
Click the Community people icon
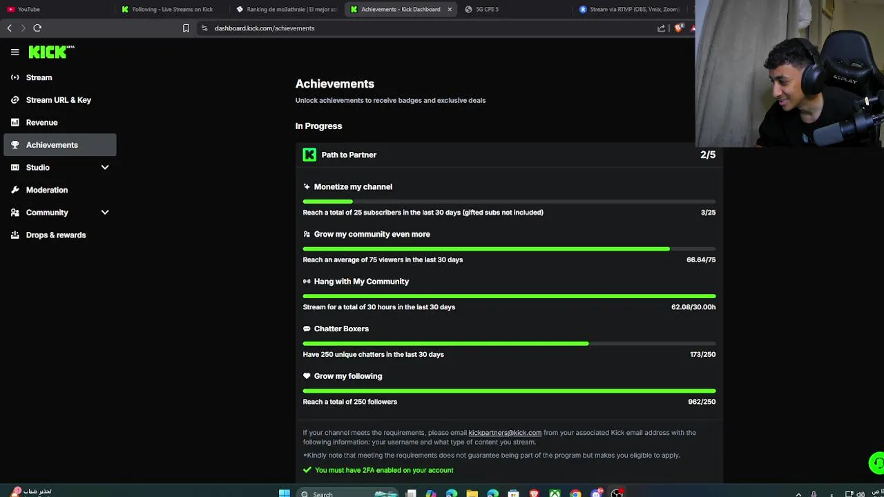tap(15, 213)
